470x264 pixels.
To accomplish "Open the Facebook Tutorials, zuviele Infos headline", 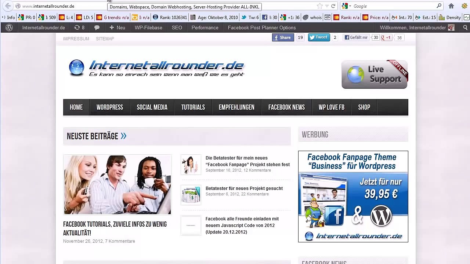I will (115, 228).
